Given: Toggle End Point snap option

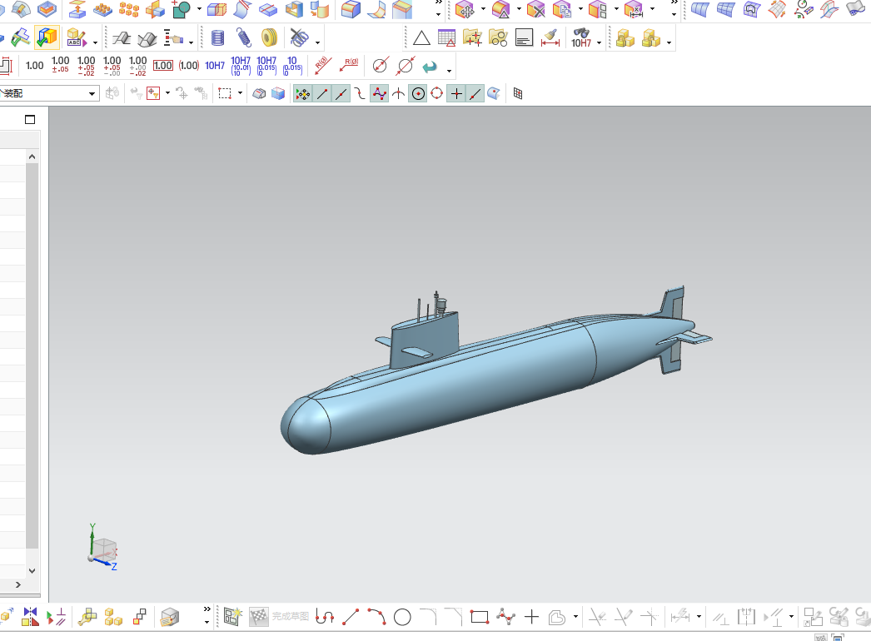Looking at the screenshot, I should click(322, 94).
